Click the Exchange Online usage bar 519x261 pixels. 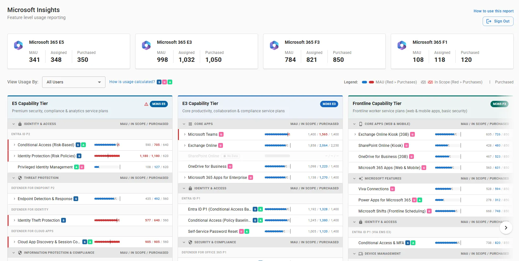coord(277,146)
